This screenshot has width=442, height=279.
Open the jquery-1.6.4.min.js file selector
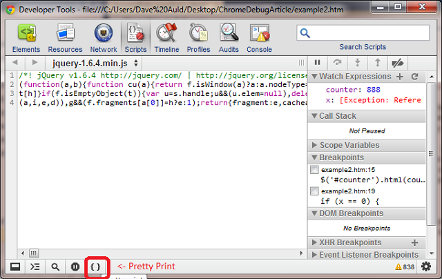(x=94, y=63)
